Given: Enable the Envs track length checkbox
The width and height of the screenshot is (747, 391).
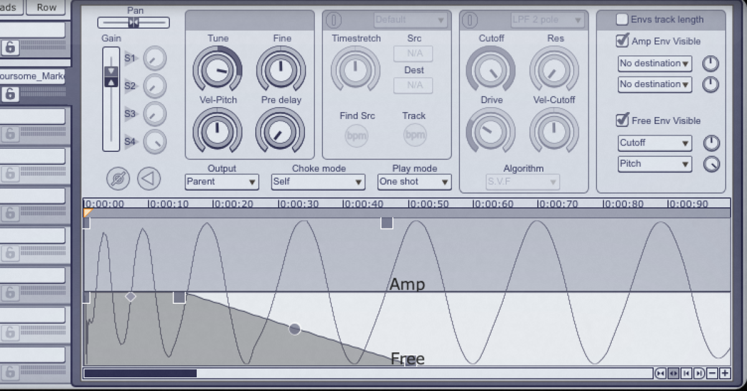Looking at the screenshot, I should (x=622, y=19).
